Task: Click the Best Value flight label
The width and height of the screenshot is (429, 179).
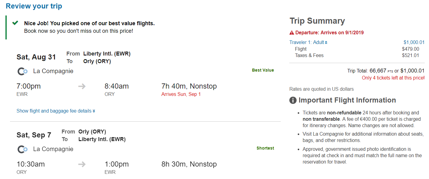Action: click(263, 70)
